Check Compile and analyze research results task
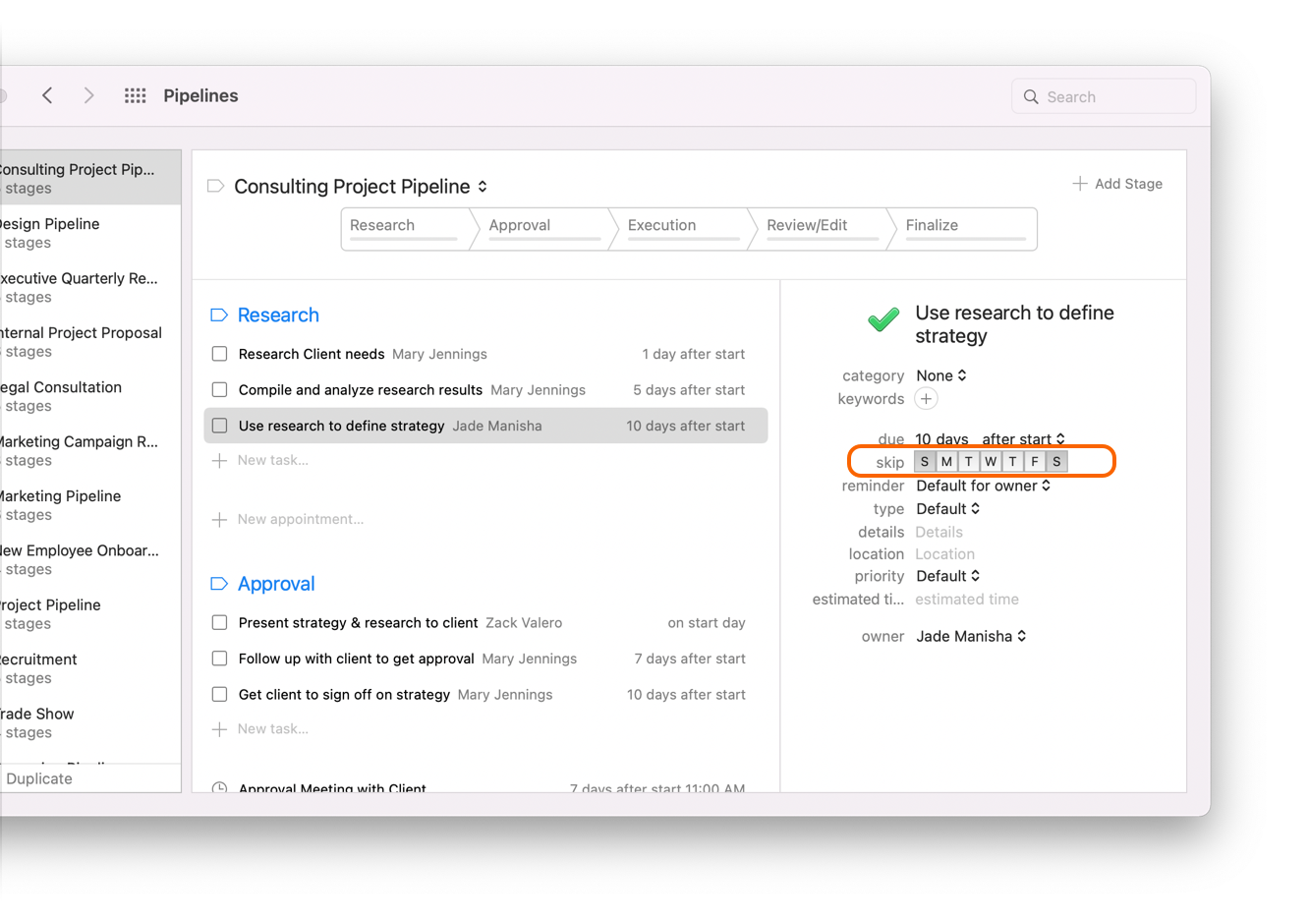1309x918 pixels. click(x=219, y=390)
